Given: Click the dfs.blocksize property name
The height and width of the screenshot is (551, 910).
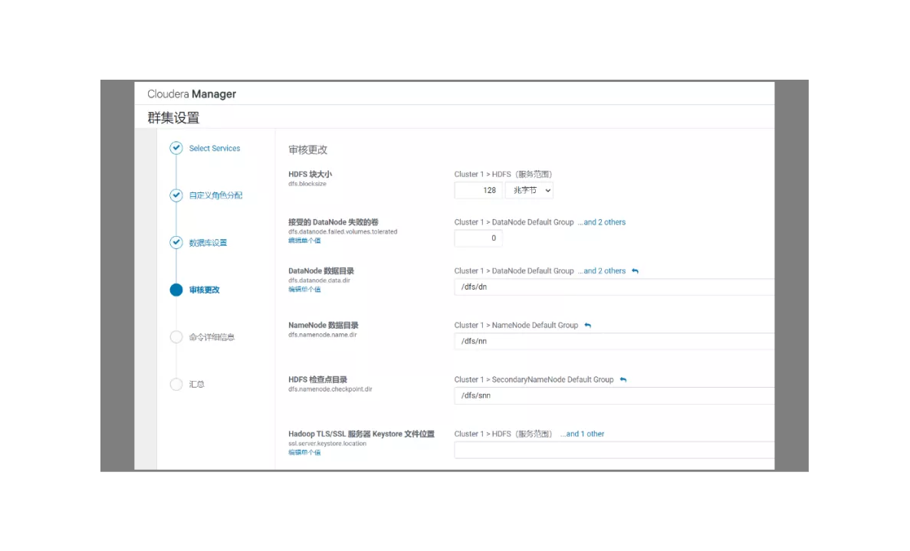Looking at the screenshot, I should click(x=307, y=184).
